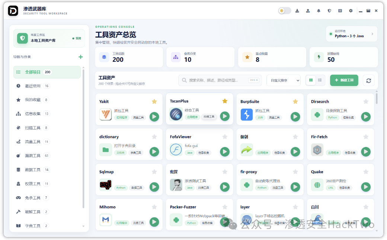Launch FofaViewer with play button
Viewport: 387px width, 240px height.
[x=225, y=152]
